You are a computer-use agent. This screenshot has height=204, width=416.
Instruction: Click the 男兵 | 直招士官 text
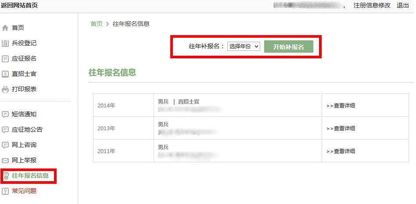179,102
